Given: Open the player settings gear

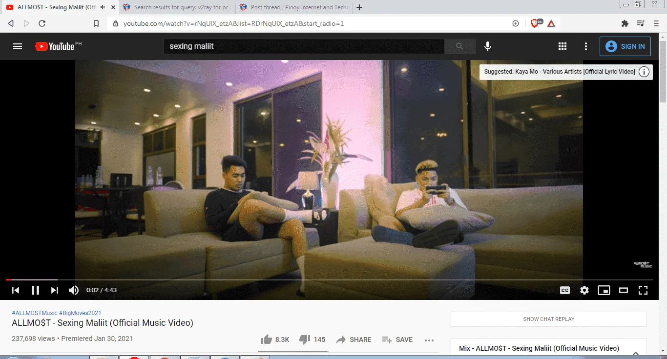Looking at the screenshot, I should 584,290.
